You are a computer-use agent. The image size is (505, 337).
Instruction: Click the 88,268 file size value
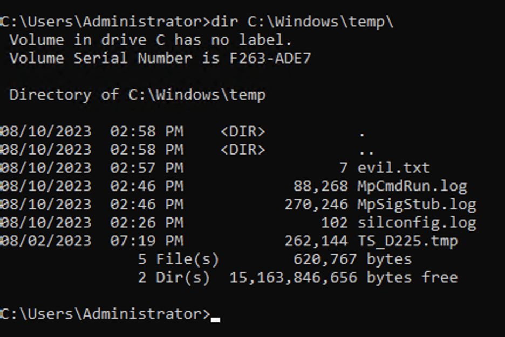point(321,186)
